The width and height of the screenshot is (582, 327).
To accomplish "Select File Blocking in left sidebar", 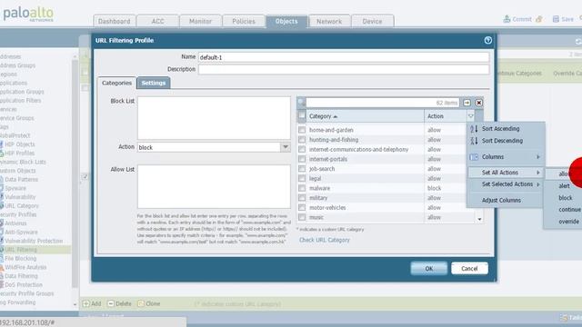I will (21, 258).
